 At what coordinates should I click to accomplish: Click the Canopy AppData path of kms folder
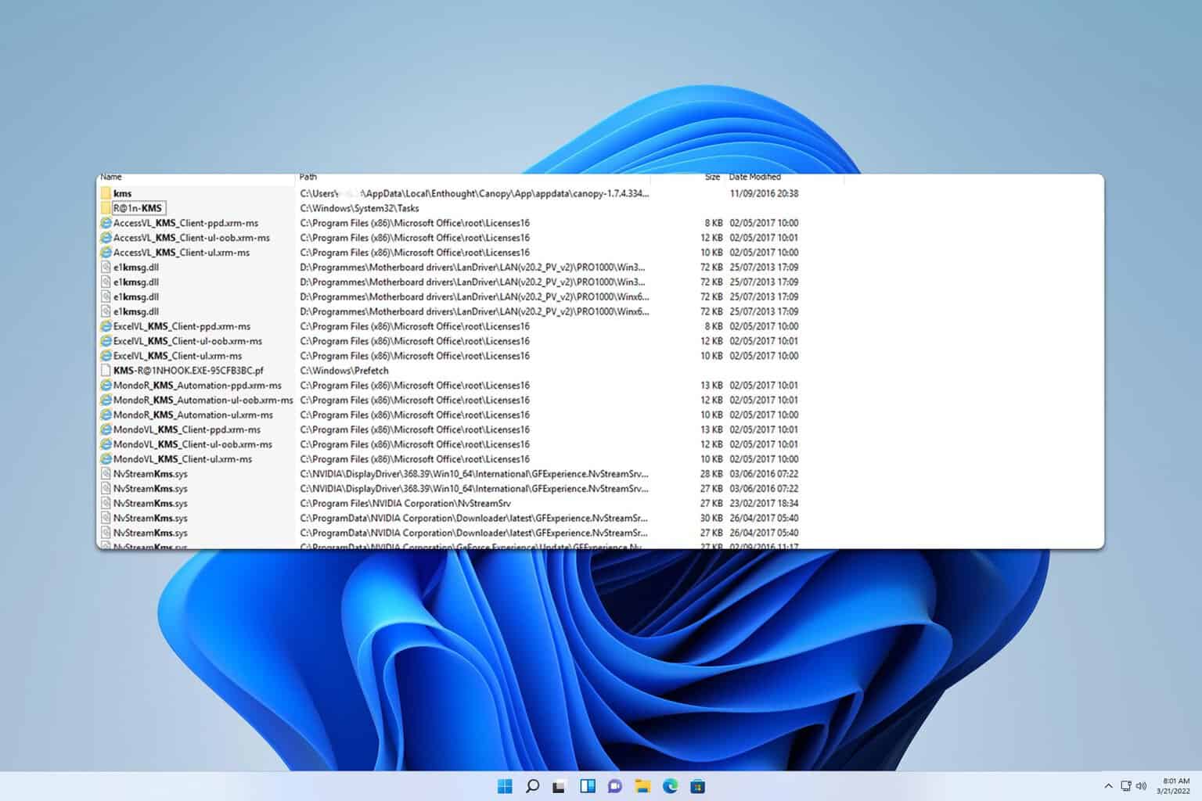point(474,193)
